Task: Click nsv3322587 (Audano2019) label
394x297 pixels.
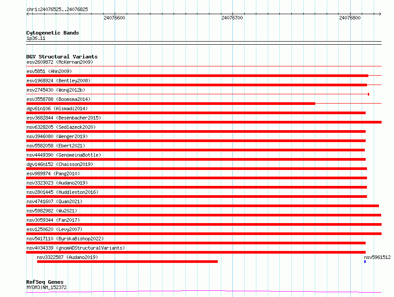Action: pyautogui.click(x=67, y=257)
